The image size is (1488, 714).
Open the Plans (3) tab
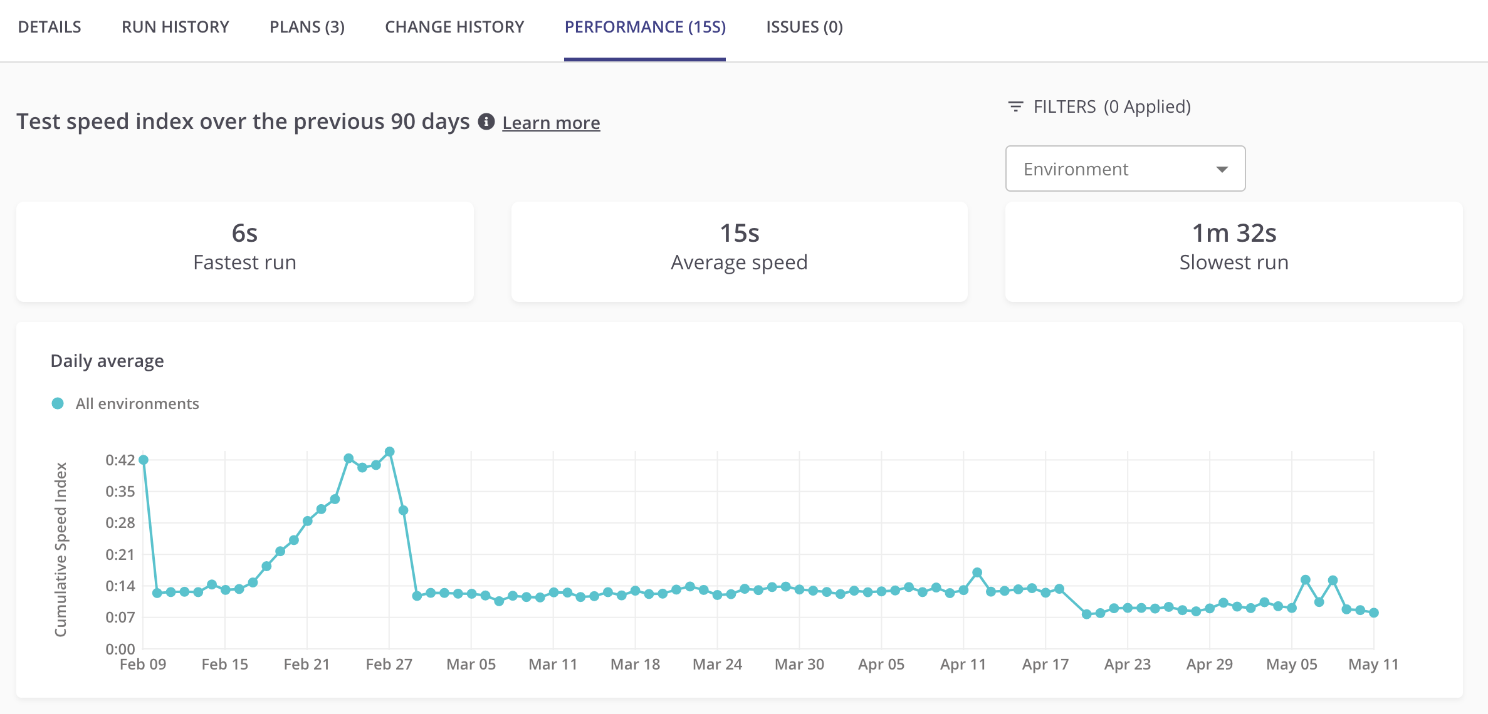[x=307, y=27]
